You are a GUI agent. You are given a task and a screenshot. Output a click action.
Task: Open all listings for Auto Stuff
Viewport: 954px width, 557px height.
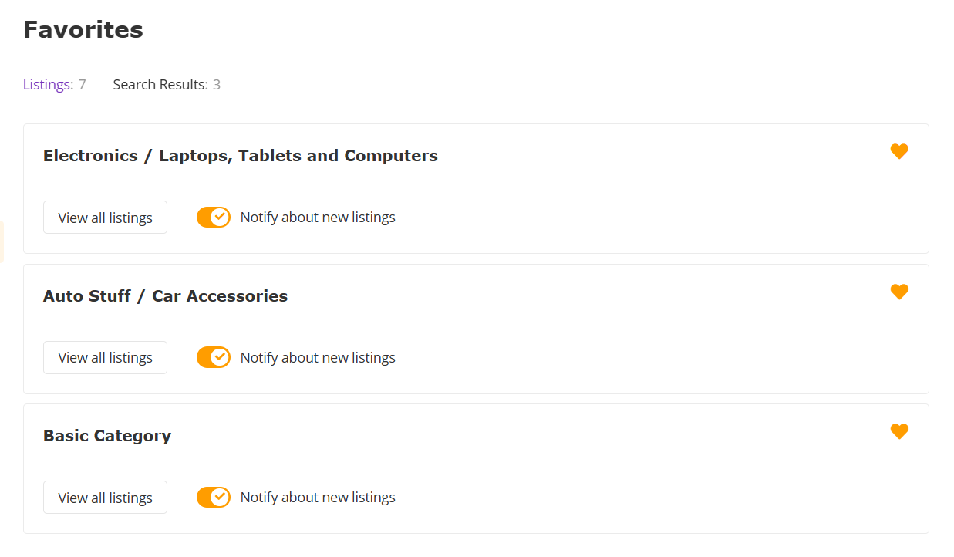click(105, 358)
